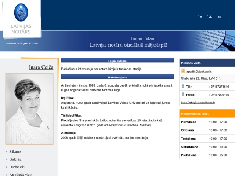This screenshot has height=176, width=235.
Task: Click the Pieņemšanas laiki orange header
Action: (x=207, y=114)
